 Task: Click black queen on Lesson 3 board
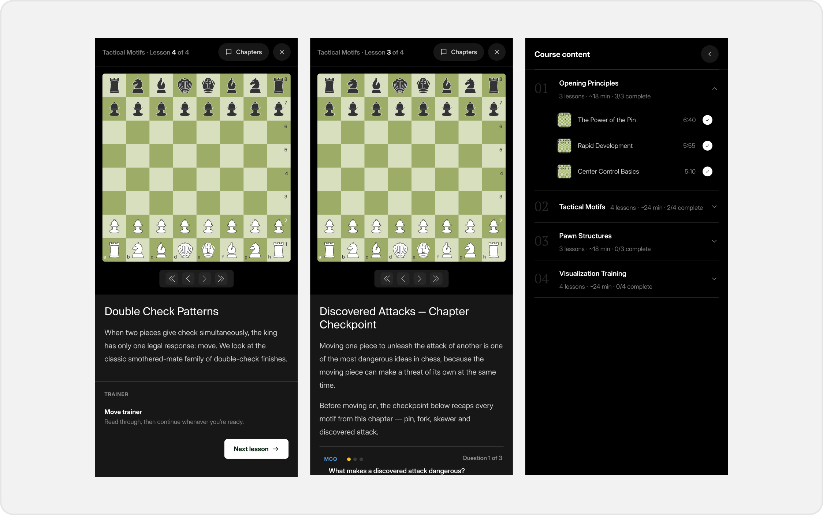click(400, 85)
